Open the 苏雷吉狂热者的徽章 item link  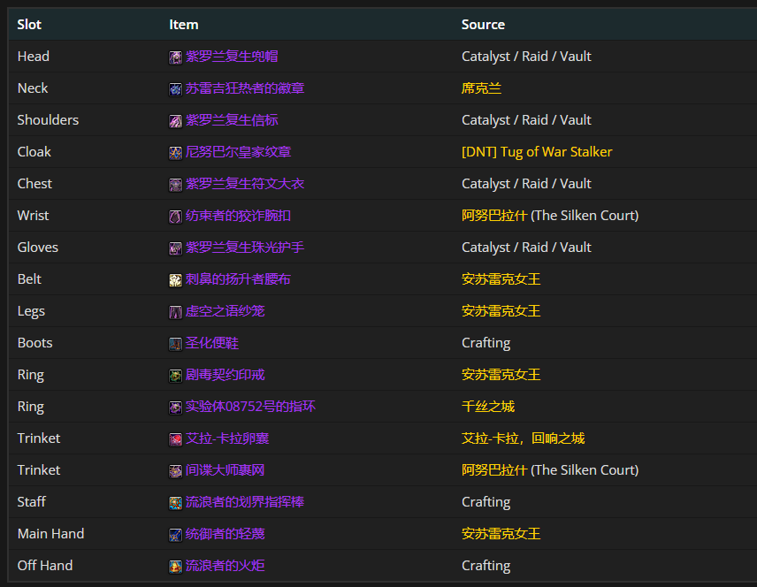[245, 88]
